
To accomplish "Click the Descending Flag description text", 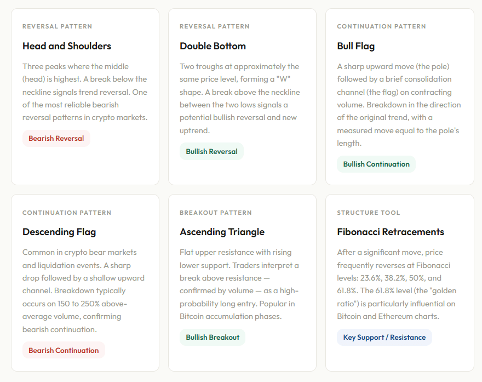I will pos(82,291).
